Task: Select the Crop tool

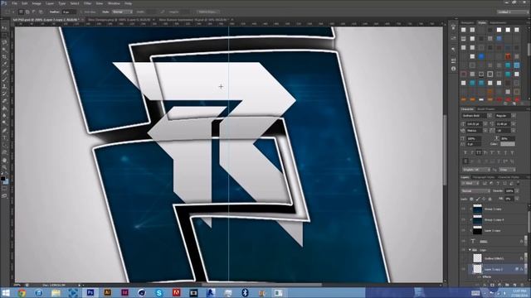Action: [x=4, y=57]
